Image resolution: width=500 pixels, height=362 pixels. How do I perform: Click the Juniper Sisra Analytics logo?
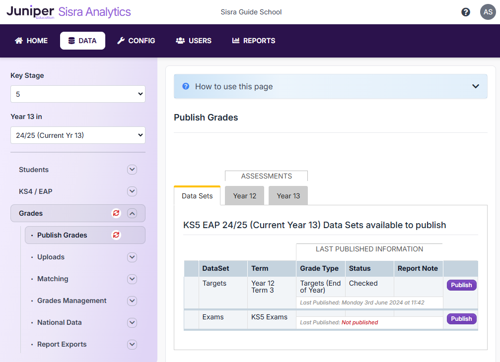point(69,12)
